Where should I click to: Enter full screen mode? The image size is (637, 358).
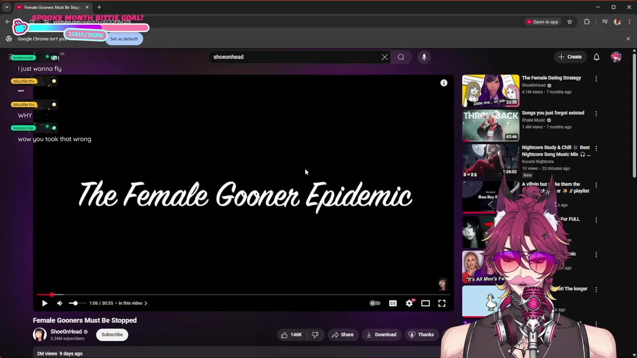442,303
